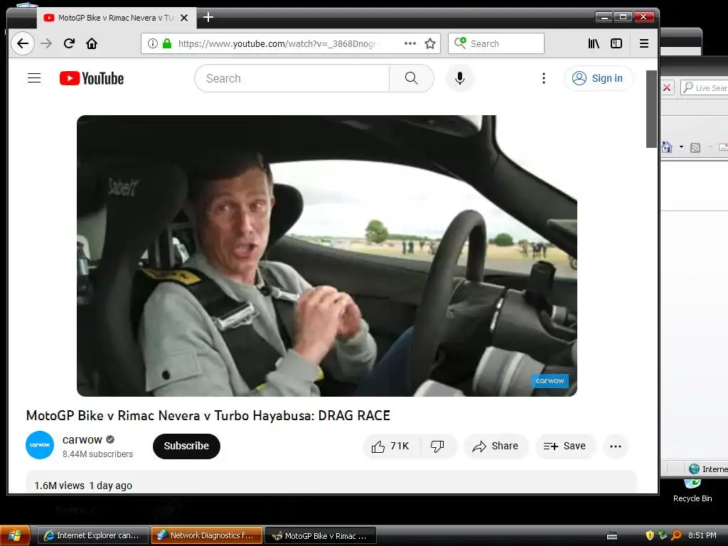728x546 pixels.
Task: Click the Internet zone indicator in IE status bar
Action: (709, 469)
